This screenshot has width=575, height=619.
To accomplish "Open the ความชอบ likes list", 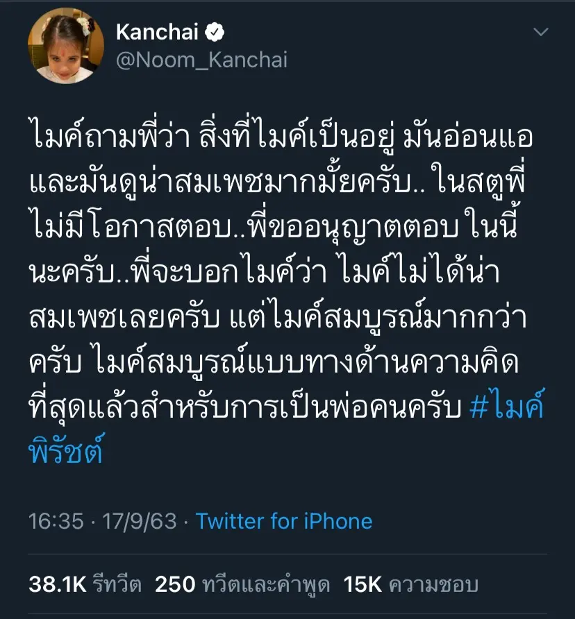I will point(433,585).
